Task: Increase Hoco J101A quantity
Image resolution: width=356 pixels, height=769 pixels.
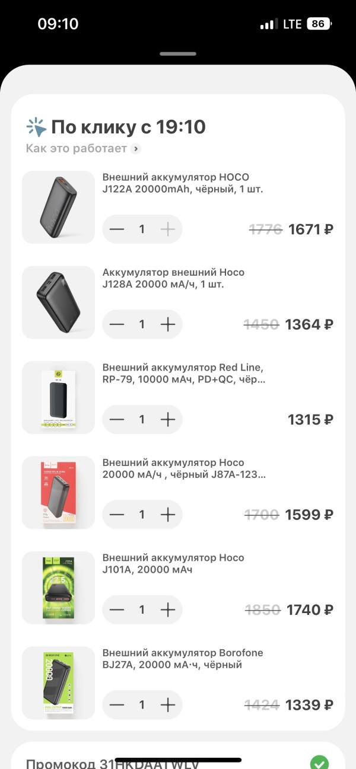Action: (168, 610)
